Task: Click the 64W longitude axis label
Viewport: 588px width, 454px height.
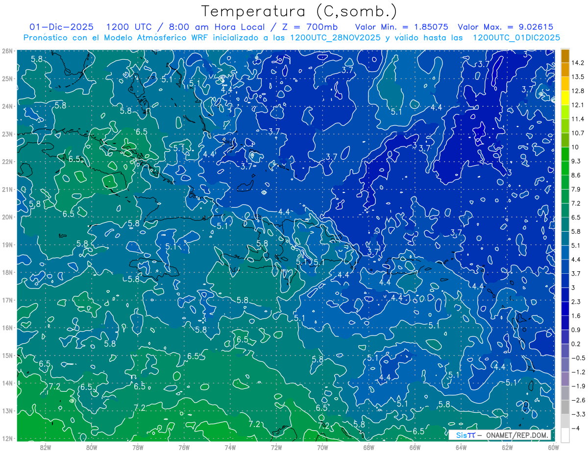Action: [461, 447]
